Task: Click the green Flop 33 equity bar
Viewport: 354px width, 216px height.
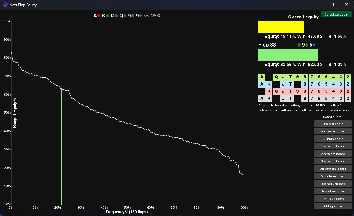Action: [x=288, y=55]
